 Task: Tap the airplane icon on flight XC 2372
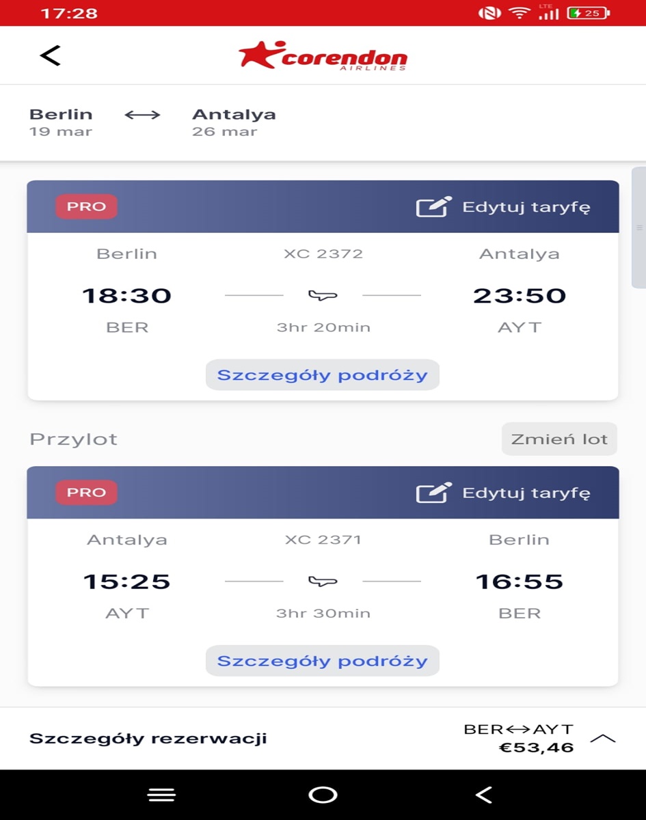(x=323, y=295)
